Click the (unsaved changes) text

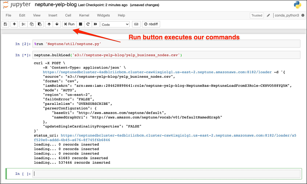(x=145, y=5)
